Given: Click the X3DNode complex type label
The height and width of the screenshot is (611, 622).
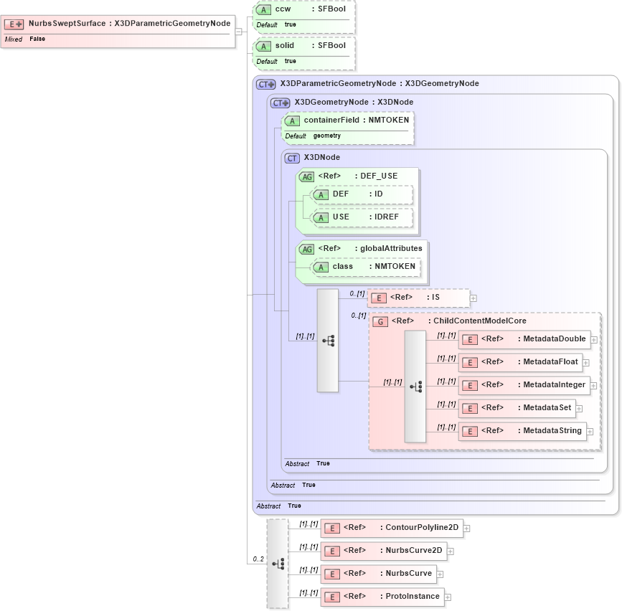Looking at the screenshot, I should 321,157.
